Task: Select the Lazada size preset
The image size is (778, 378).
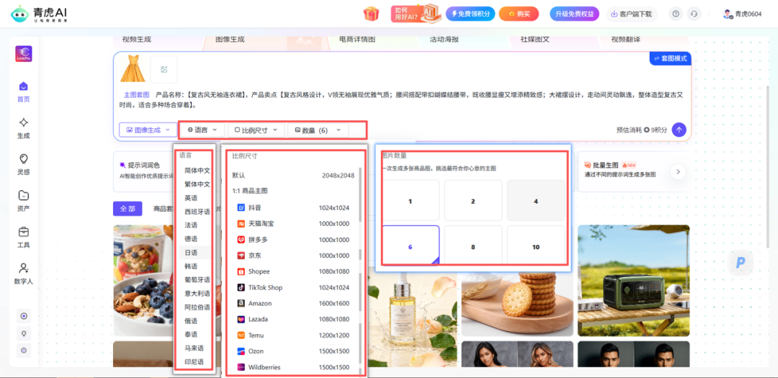Action: (x=293, y=319)
